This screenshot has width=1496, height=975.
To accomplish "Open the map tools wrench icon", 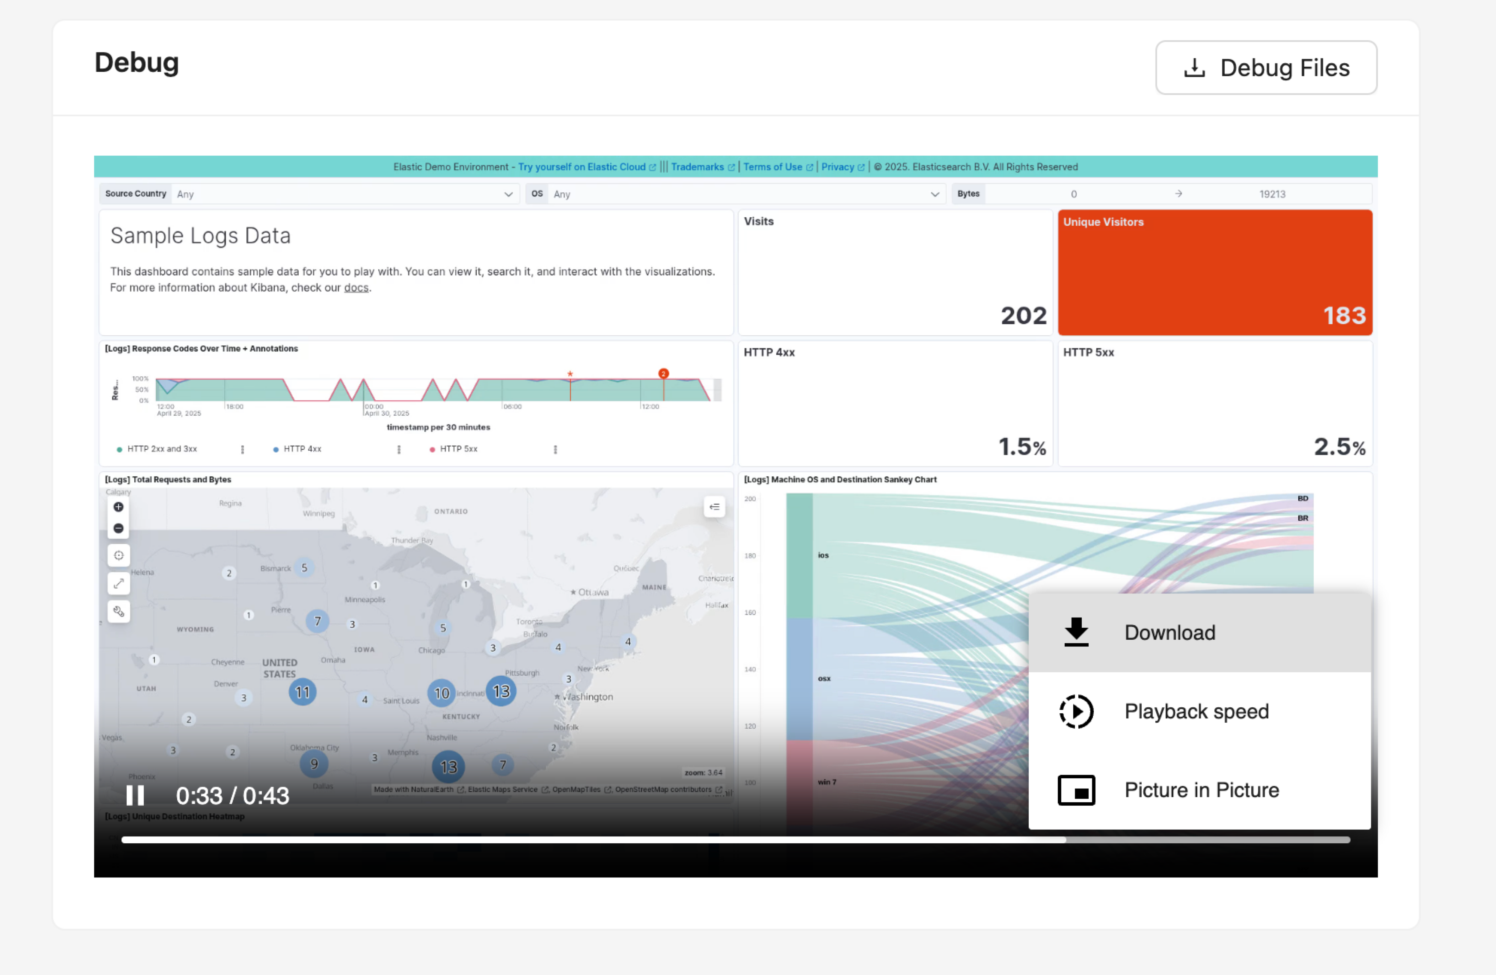I will (118, 611).
